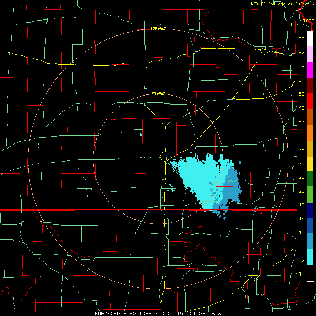
Task: Click the "100 NMI" range ring label
Action: coord(158,29)
